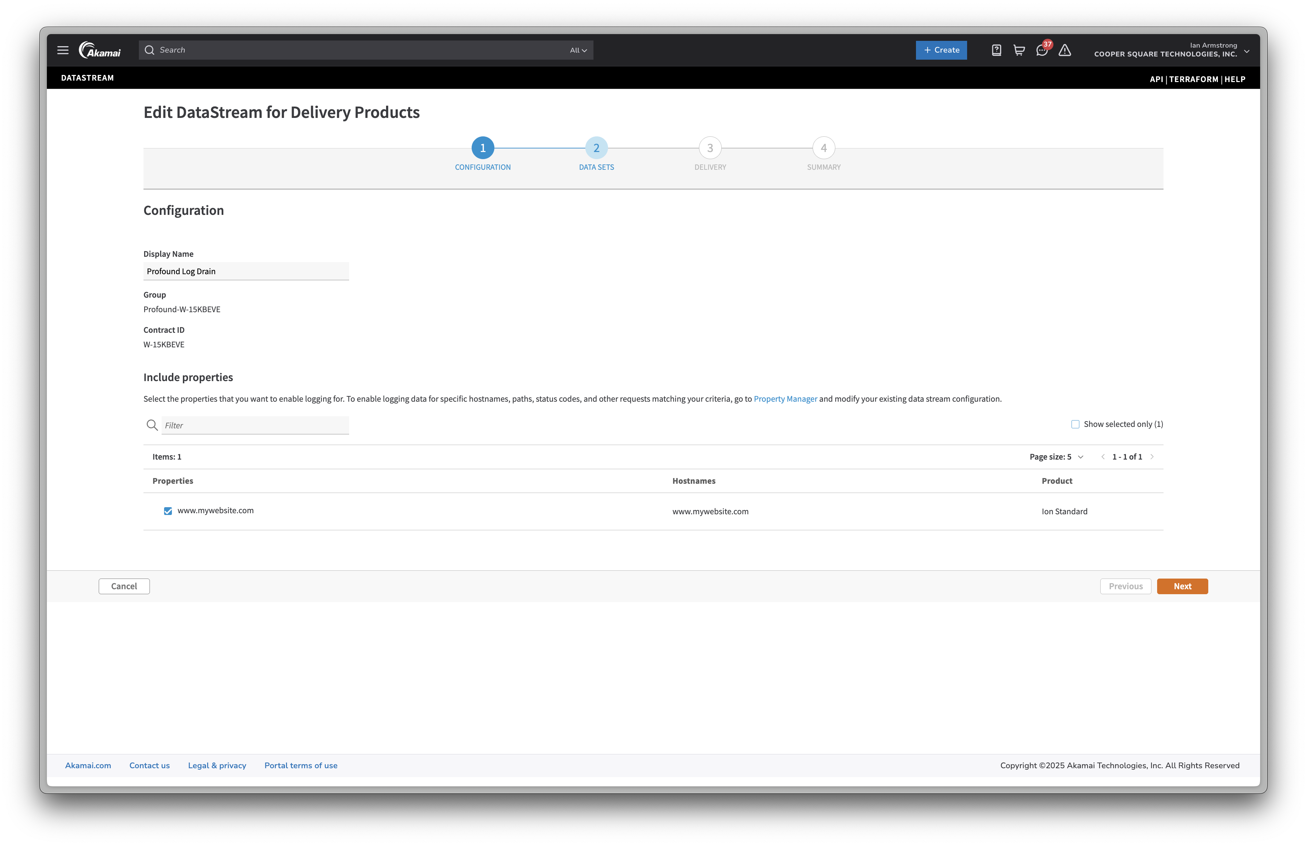This screenshot has height=846, width=1307.
Task: Enable Show selected only checkbox
Action: (1075, 424)
